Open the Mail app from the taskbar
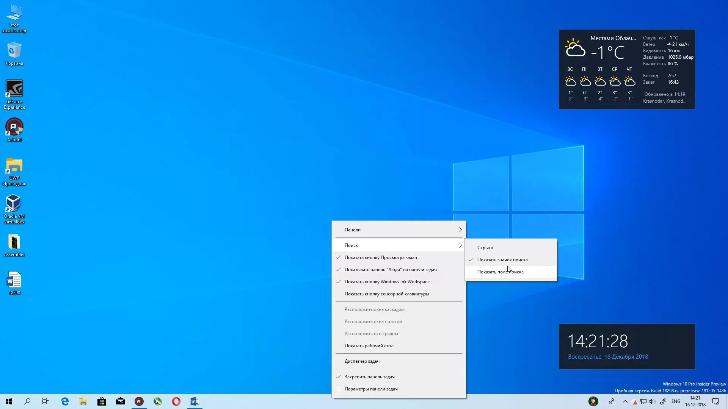Viewport: 728px width, 409px height. (x=121, y=401)
